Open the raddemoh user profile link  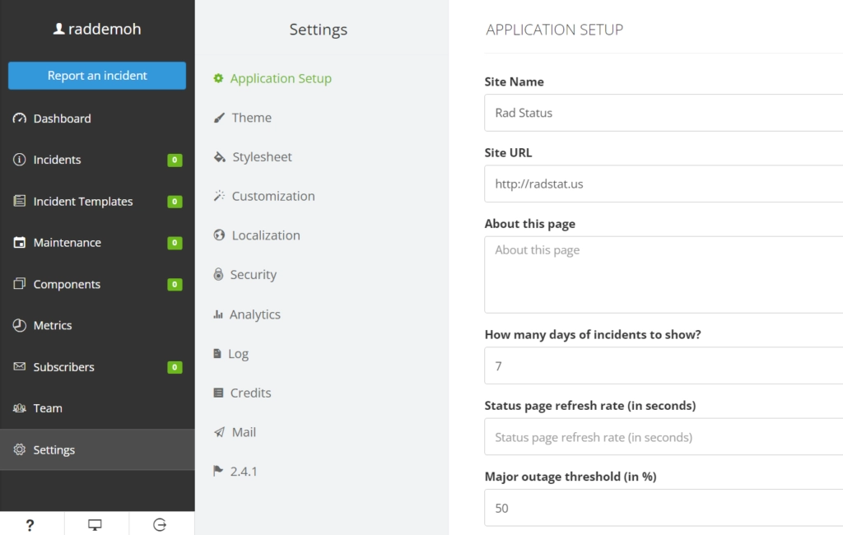click(97, 29)
